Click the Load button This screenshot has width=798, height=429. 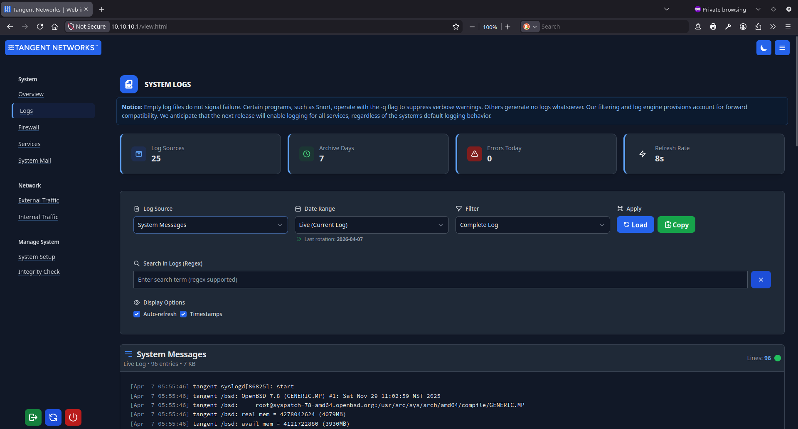[x=635, y=224]
